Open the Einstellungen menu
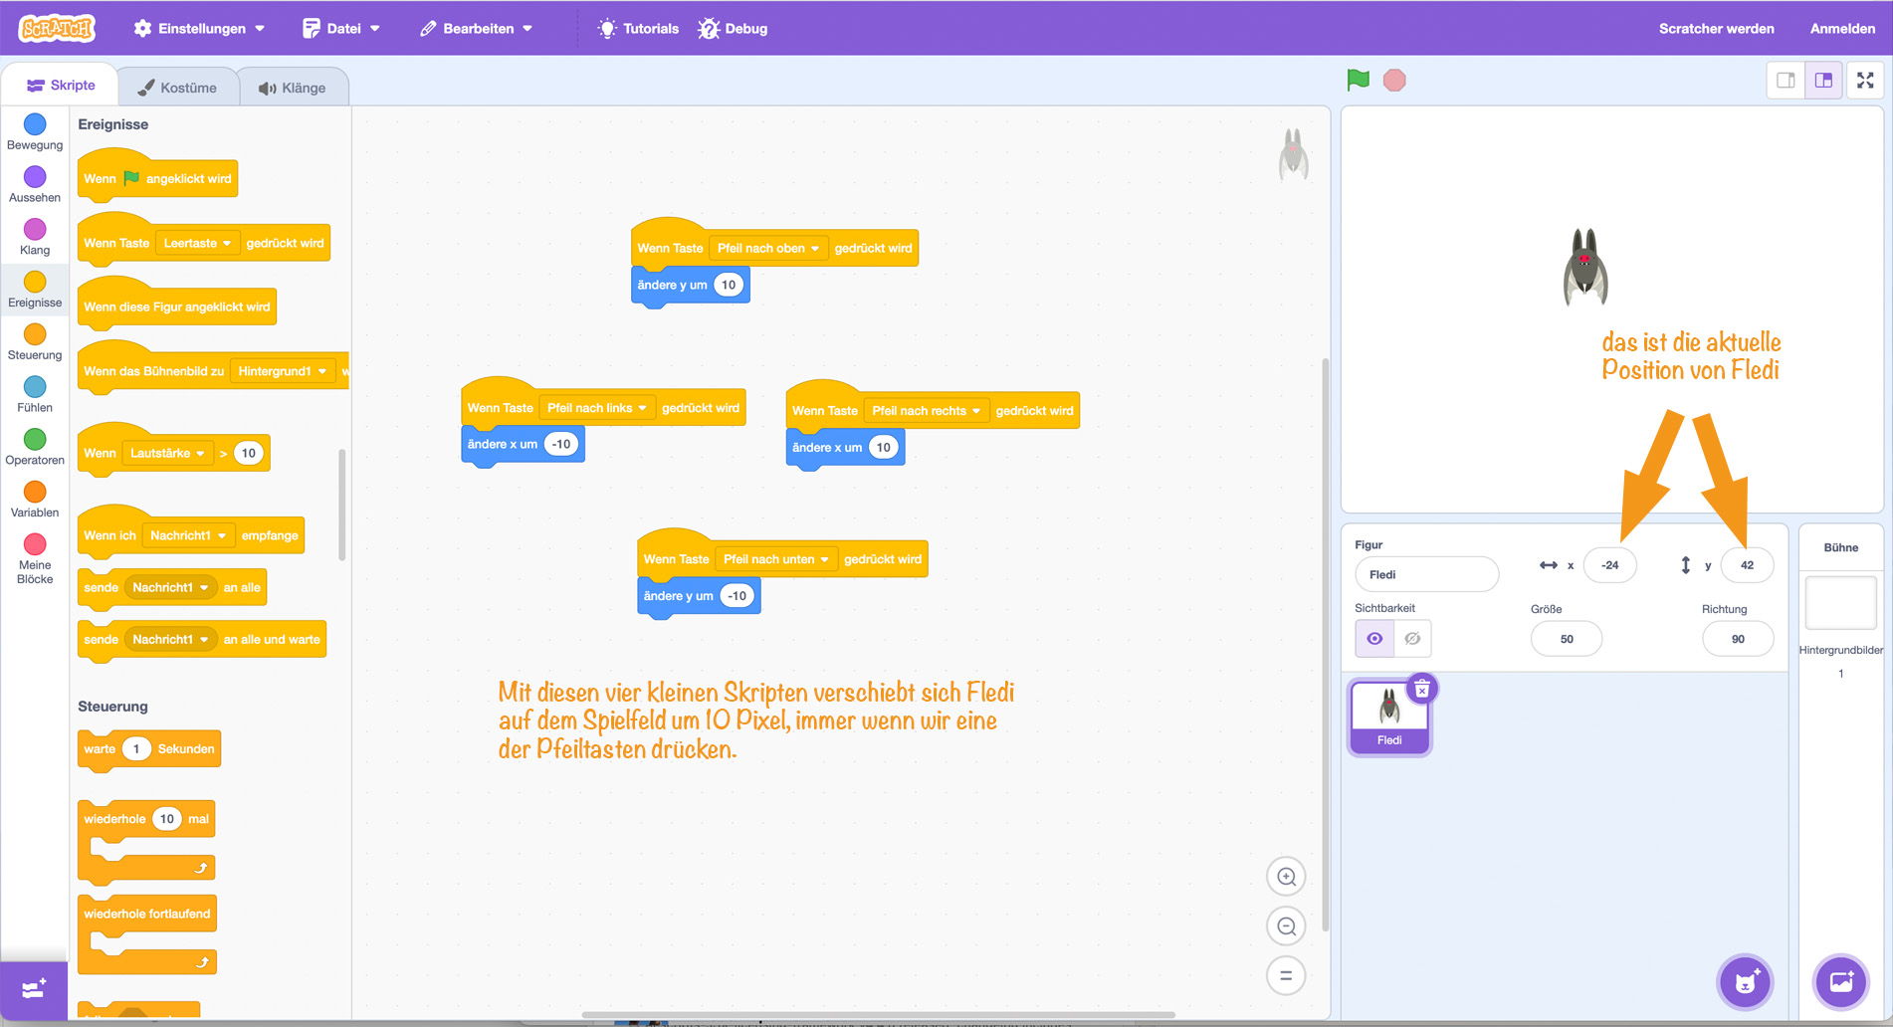1893x1027 pixels. pyautogui.click(x=200, y=29)
